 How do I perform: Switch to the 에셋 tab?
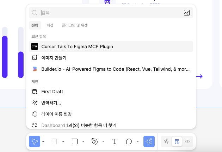coord(50,25)
